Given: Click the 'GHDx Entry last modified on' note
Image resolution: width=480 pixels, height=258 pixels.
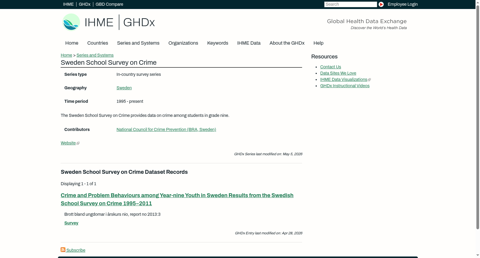Looking at the screenshot, I should coord(268,233).
